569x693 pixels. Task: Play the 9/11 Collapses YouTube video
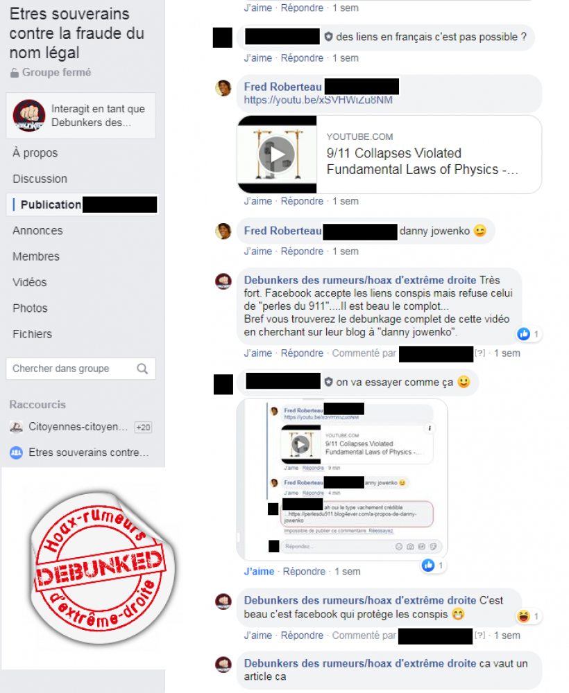(x=277, y=155)
